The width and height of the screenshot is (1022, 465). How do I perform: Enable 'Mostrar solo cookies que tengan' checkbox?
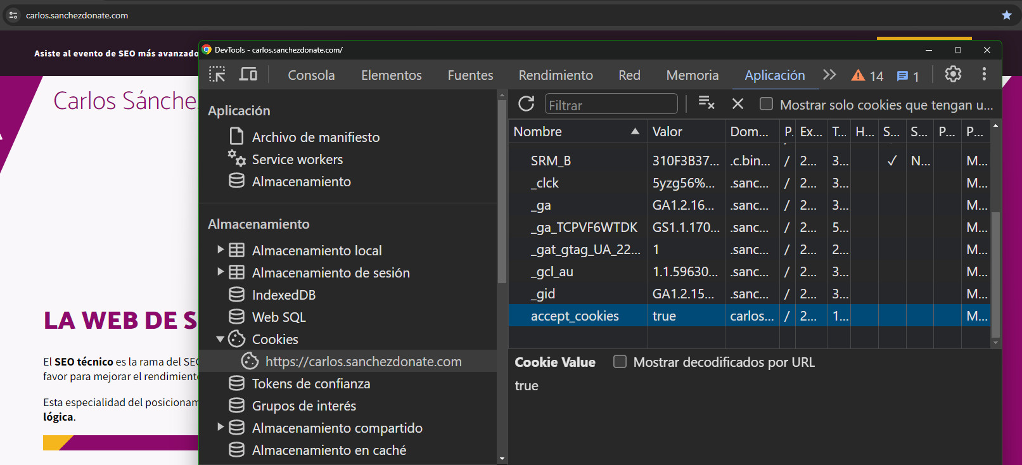766,104
